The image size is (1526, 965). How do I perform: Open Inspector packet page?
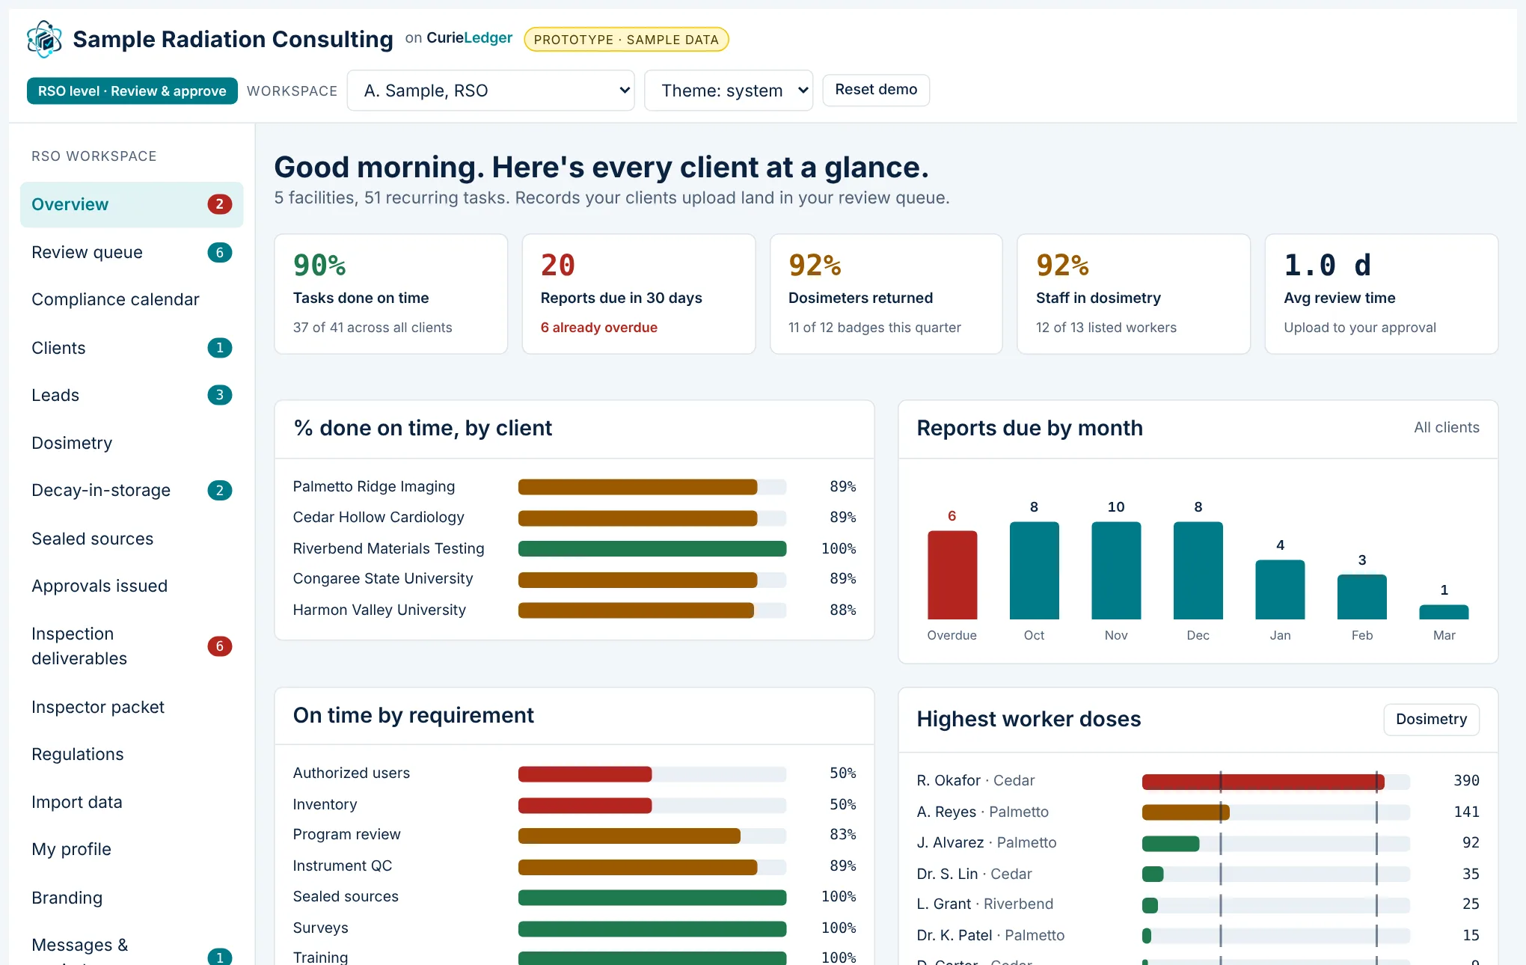(x=132, y=707)
